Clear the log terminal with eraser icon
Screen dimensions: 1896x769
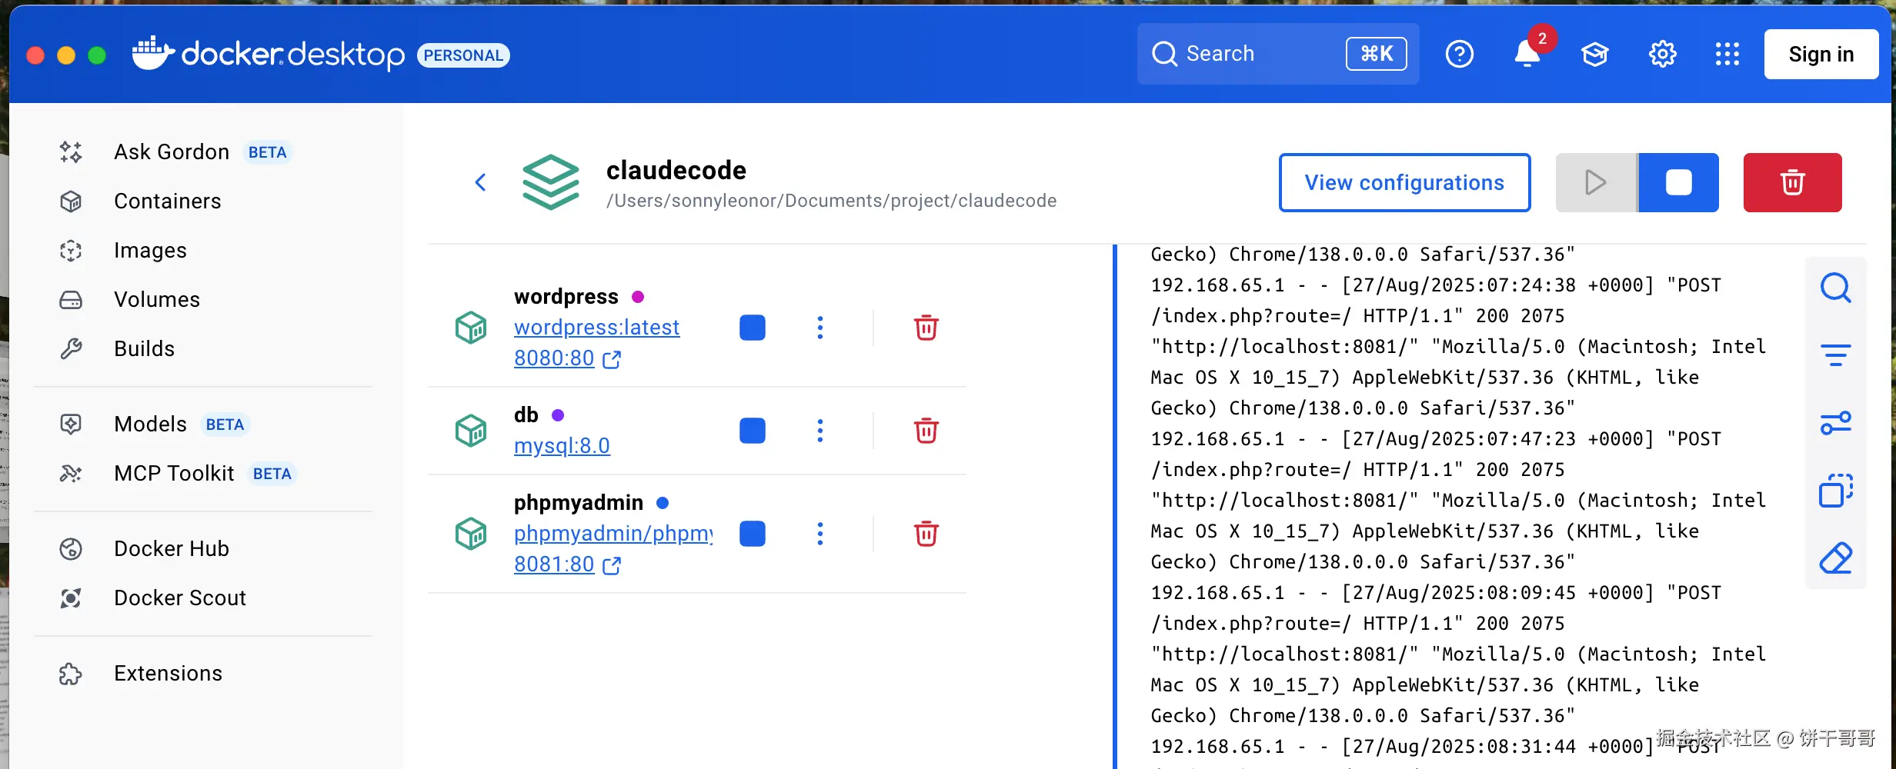click(1835, 558)
